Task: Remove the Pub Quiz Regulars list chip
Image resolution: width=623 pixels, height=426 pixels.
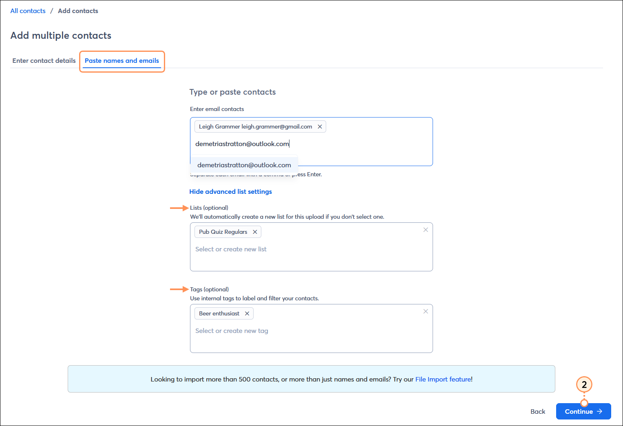Action: pos(255,232)
